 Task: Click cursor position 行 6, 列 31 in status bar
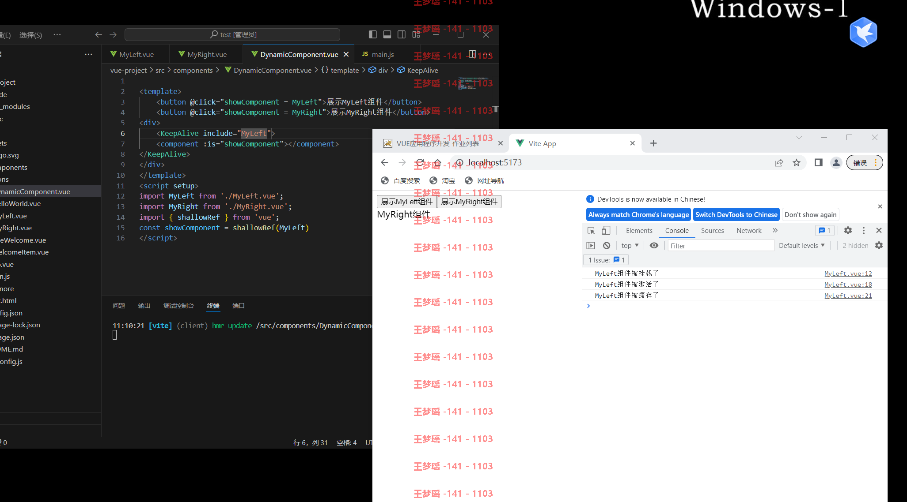(310, 442)
